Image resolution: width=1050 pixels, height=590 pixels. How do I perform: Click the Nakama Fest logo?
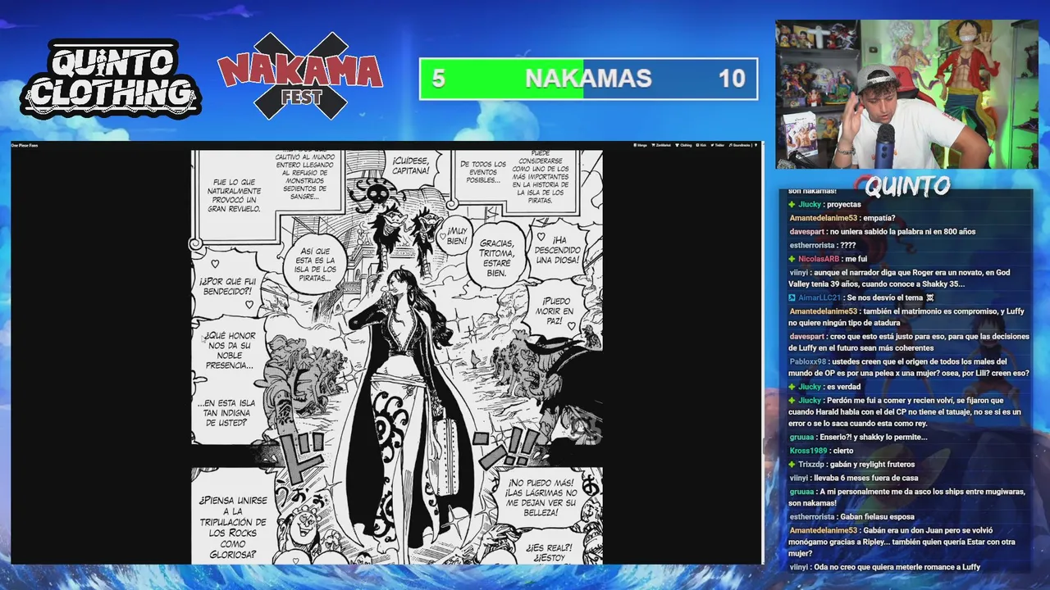click(299, 75)
